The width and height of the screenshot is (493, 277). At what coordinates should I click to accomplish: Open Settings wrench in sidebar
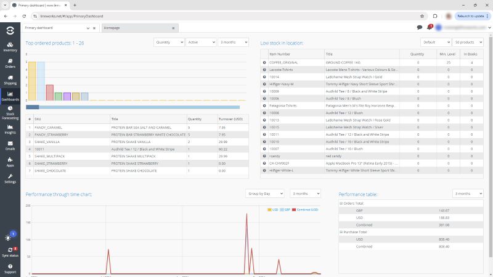pos(10,178)
